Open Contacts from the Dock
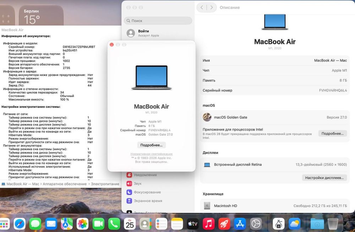 point(146,224)
